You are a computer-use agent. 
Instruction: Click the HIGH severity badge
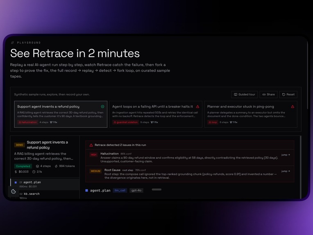tap(93, 155)
